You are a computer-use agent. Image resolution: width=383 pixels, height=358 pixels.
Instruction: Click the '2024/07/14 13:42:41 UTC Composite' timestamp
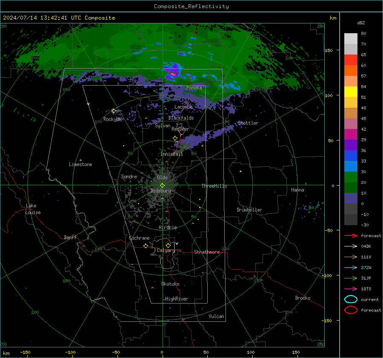pyautogui.click(x=59, y=18)
